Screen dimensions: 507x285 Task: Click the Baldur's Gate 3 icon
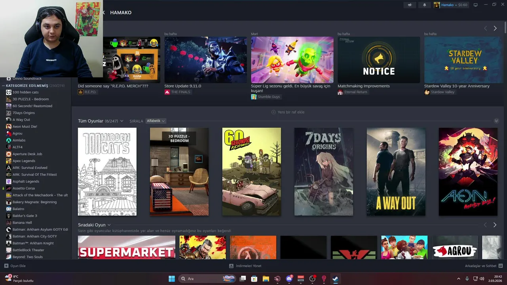pyautogui.click(x=9, y=216)
